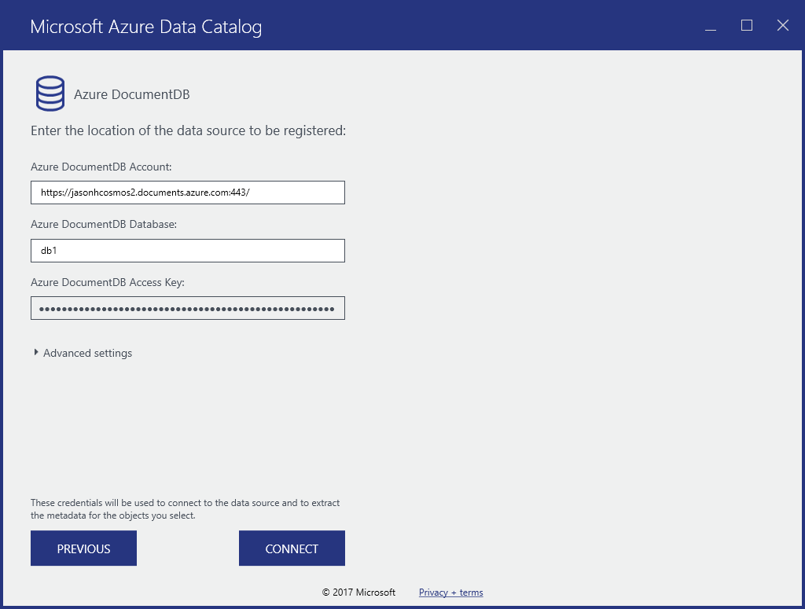Go back using the PREVIOUS button
805x609 pixels.
point(83,548)
